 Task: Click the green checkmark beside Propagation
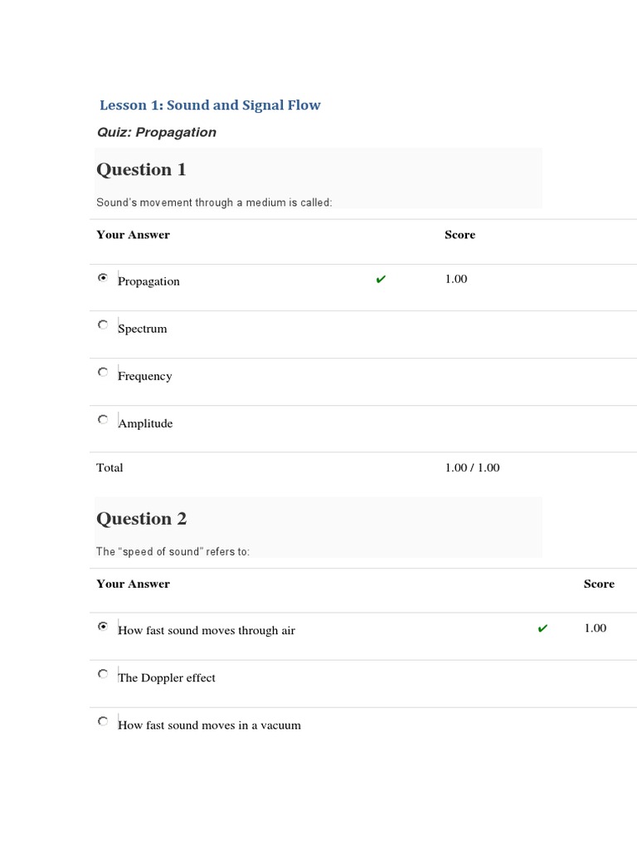pos(381,279)
